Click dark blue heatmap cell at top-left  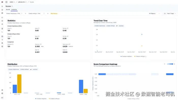pyautogui.click(x=102, y=74)
